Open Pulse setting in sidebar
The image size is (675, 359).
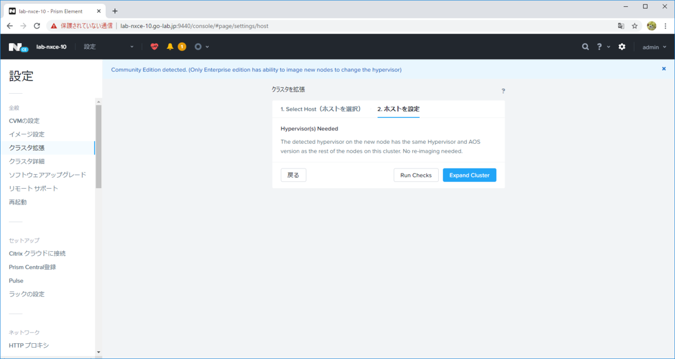[x=16, y=280]
